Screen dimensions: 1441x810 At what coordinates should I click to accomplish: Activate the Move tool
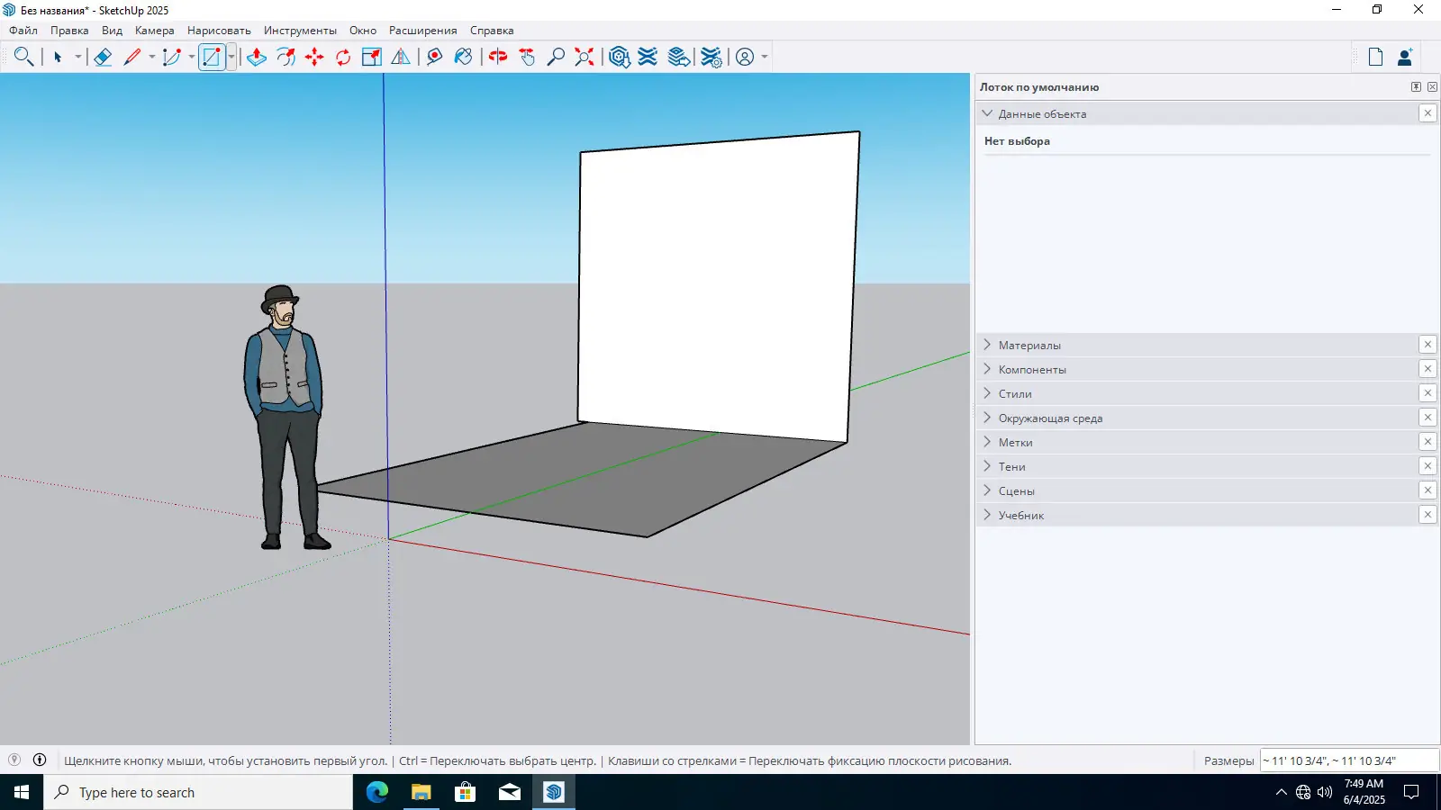pyautogui.click(x=314, y=58)
